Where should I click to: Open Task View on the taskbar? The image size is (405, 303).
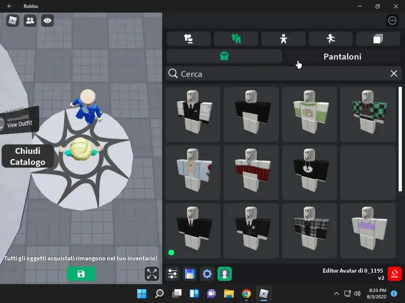177,294
